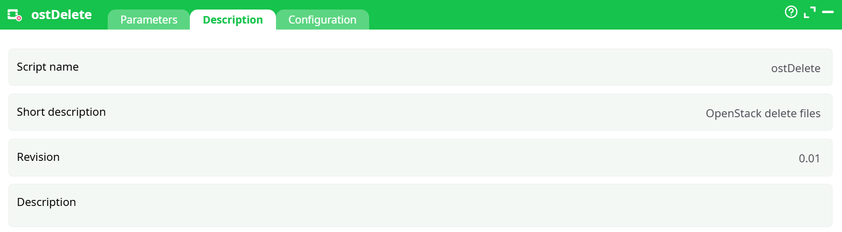The width and height of the screenshot is (842, 232).
Task: Select the Description tab
Action: tap(233, 20)
